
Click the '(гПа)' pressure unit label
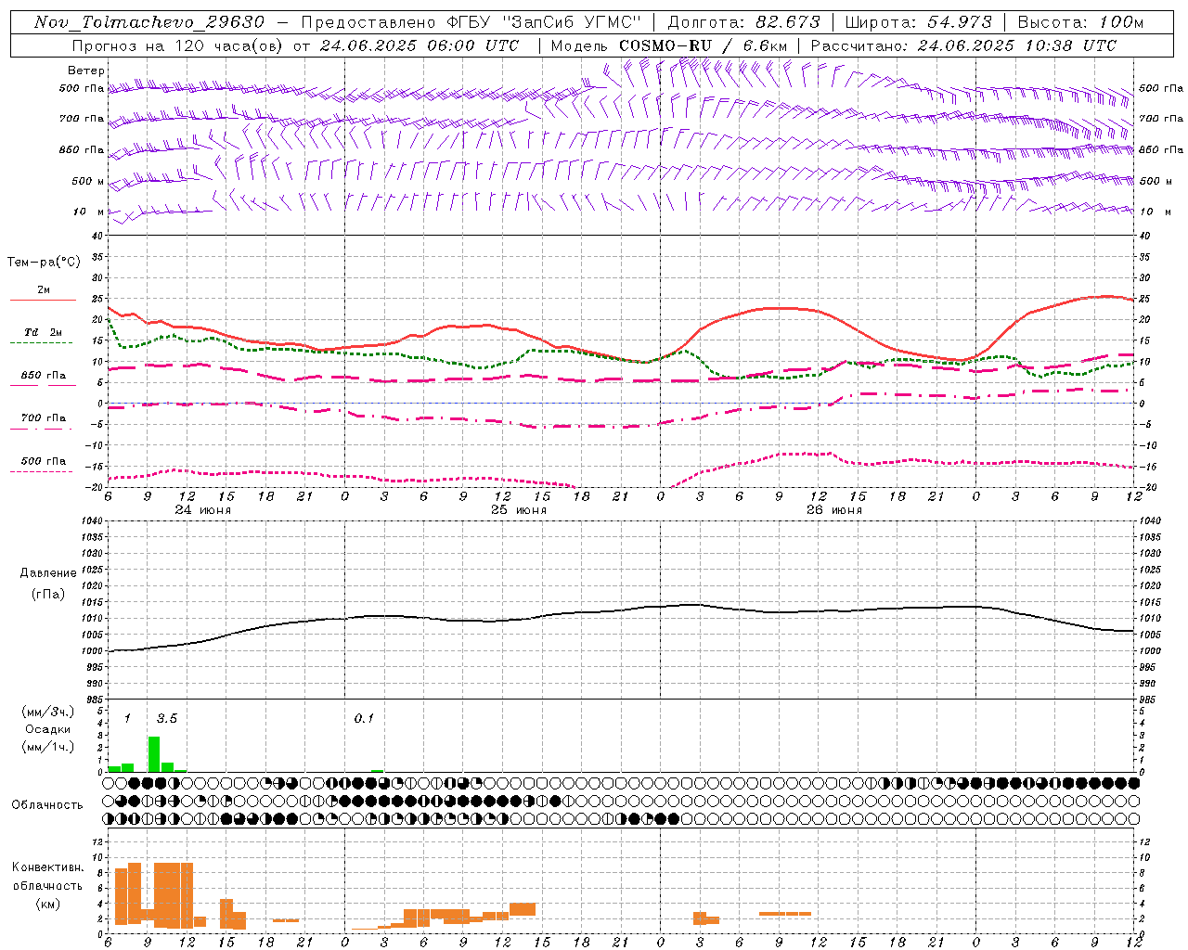click(48, 594)
